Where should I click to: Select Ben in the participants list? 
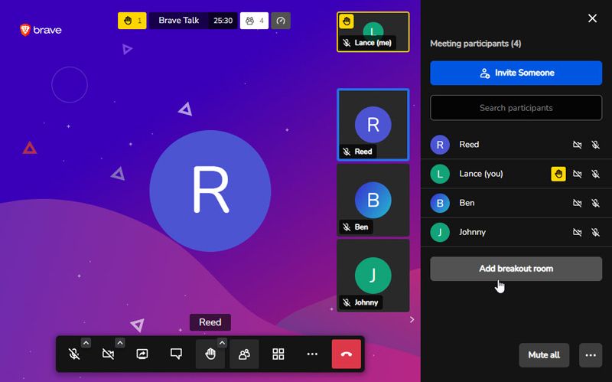click(x=467, y=203)
